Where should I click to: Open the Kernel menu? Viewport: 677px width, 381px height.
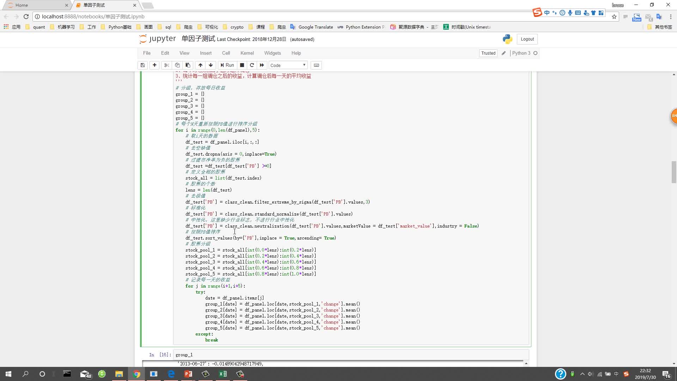(x=247, y=53)
